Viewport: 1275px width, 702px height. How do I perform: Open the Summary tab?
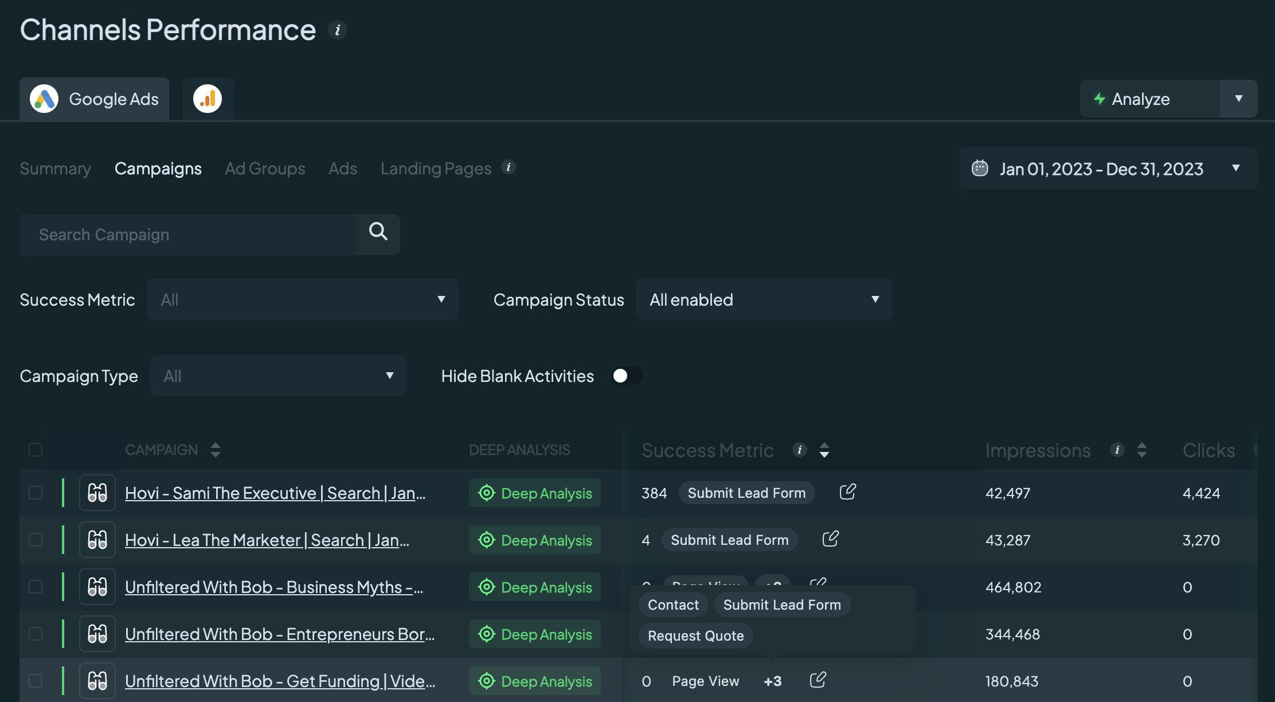tap(56, 168)
